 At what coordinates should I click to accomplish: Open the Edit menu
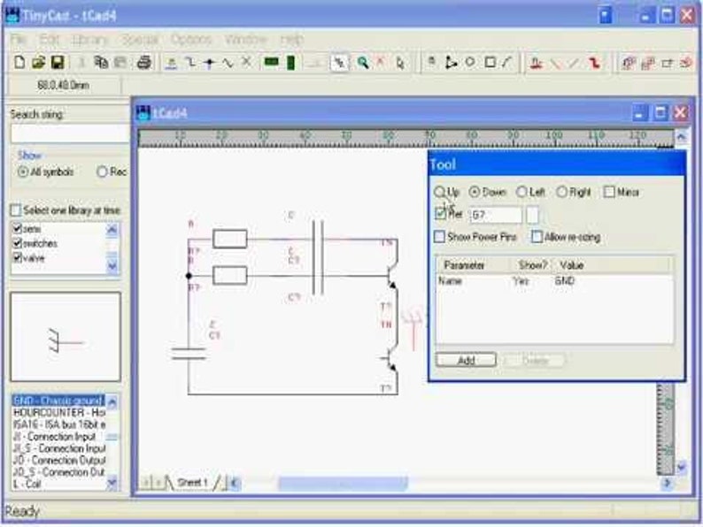tap(49, 40)
